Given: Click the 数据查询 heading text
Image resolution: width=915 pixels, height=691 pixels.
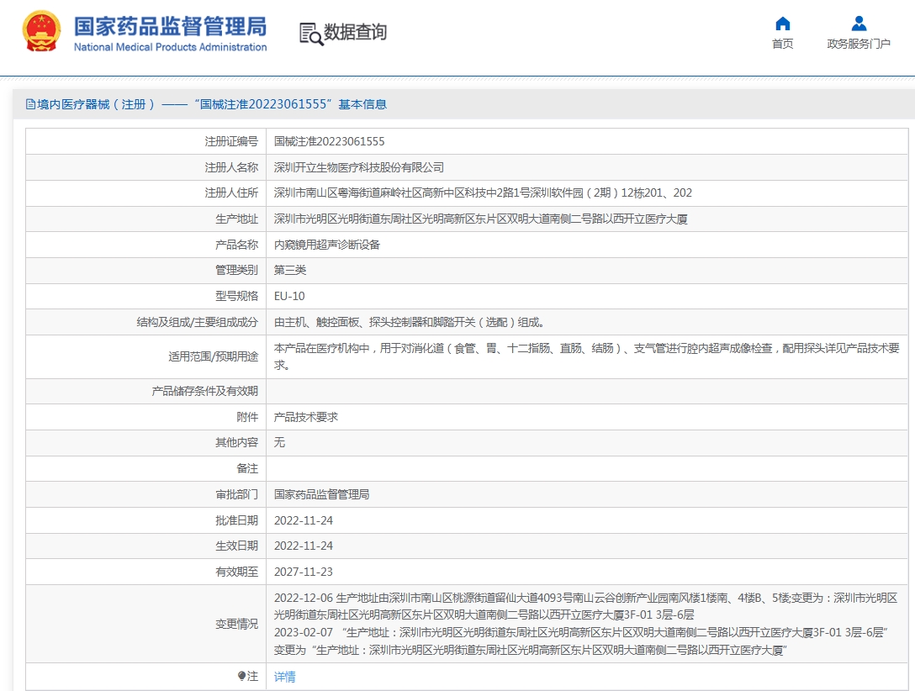Looking at the screenshot, I should pyautogui.click(x=356, y=32).
